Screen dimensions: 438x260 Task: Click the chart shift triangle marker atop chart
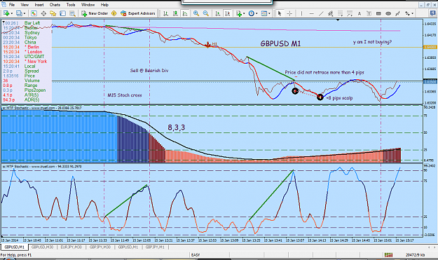click(x=338, y=20)
